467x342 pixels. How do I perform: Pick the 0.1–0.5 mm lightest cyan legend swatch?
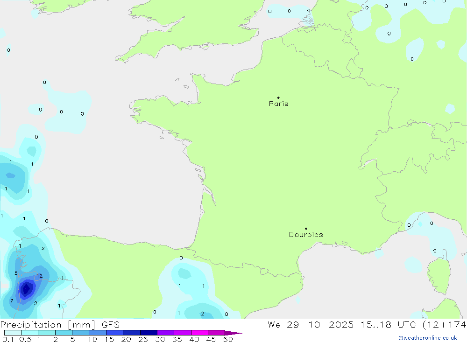pos(13,333)
